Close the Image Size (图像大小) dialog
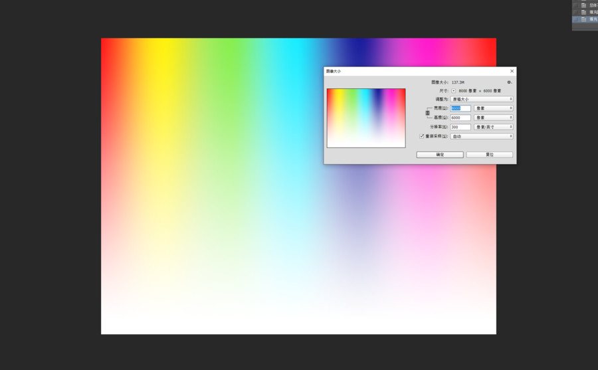 click(x=512, y=71)
